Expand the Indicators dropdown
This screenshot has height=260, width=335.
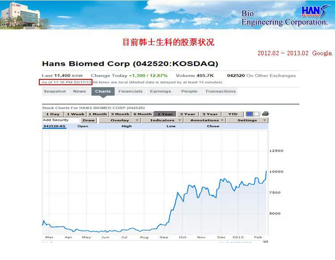(162, 120)
